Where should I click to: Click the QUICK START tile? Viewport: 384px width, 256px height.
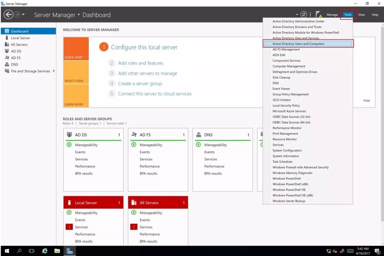pos(76,49)
